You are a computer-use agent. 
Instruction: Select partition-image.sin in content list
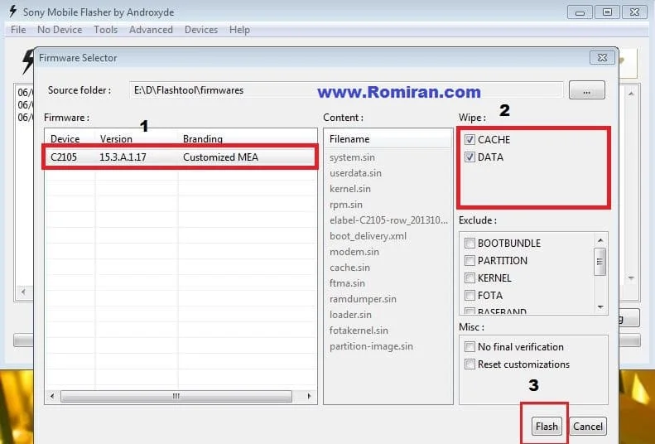tap(371, 346)
